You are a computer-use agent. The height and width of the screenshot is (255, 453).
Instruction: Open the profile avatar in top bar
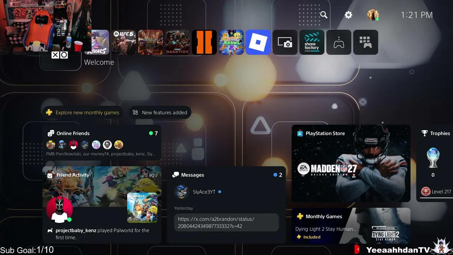[x=373, y=15]
